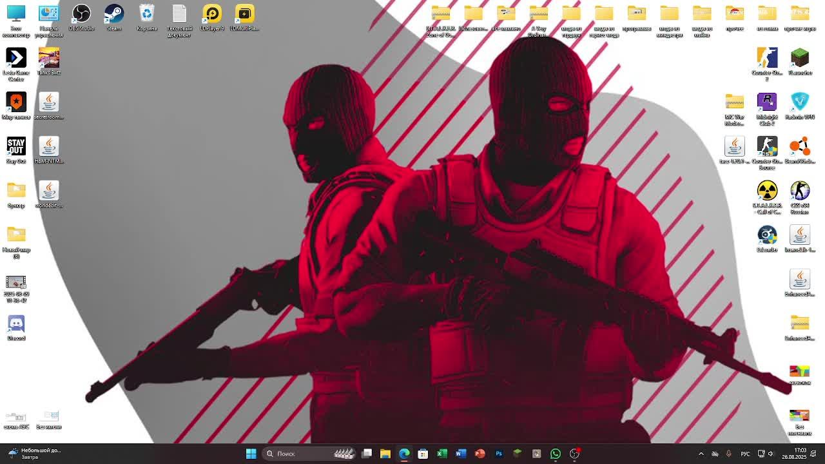The height and width of the screenshot is (464, 825).
Task: Open File Explorer from the taskbar
Action: pyautogui.click(x=385, y=454)
